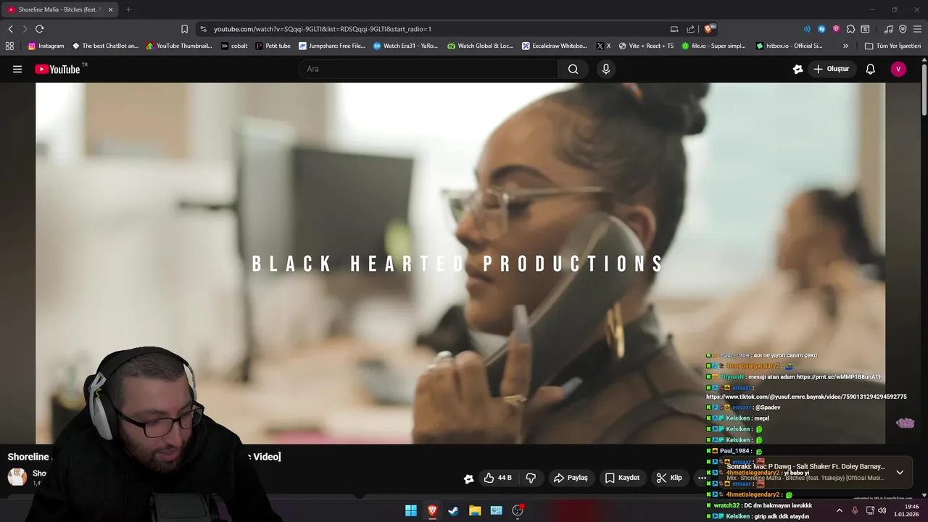Like the video with 44 B

(498, 478)
